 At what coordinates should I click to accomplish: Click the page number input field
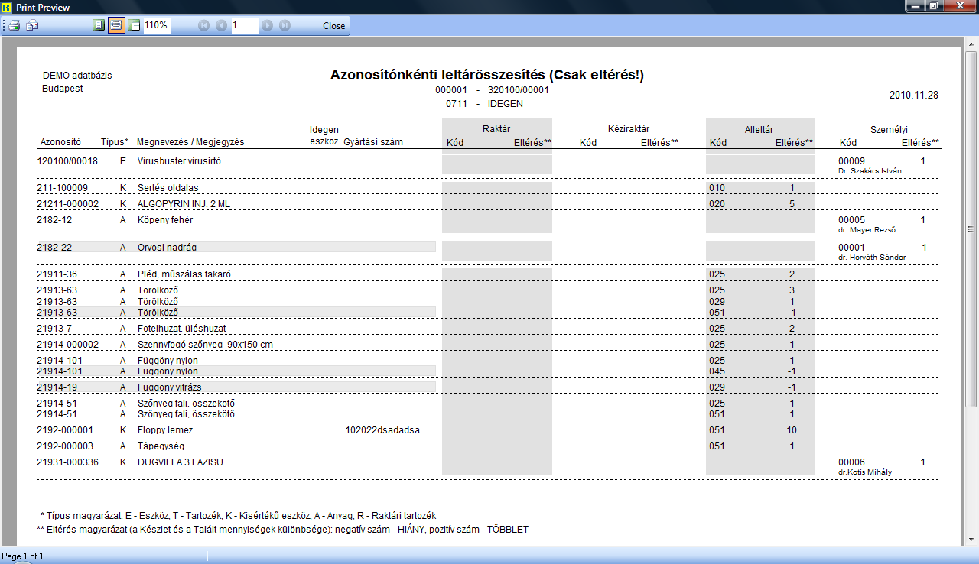tap(245, 25)
